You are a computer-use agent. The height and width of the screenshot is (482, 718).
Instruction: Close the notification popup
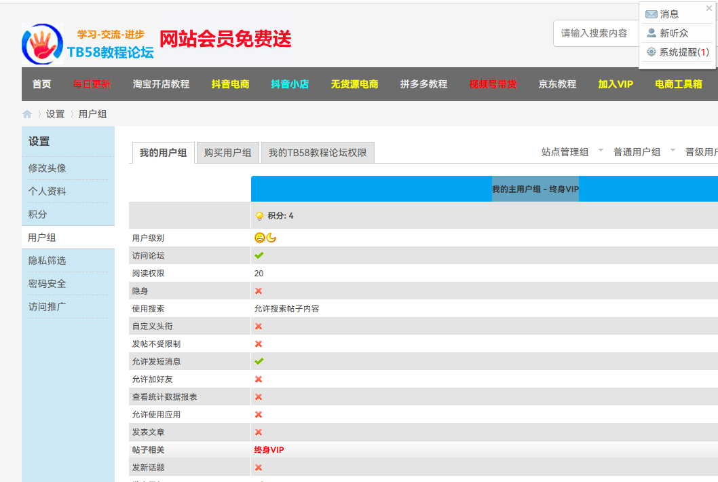[709, 8]
